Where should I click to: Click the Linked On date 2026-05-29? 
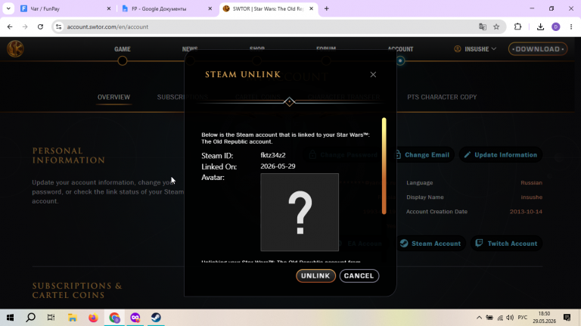click(x=278, y=166)
